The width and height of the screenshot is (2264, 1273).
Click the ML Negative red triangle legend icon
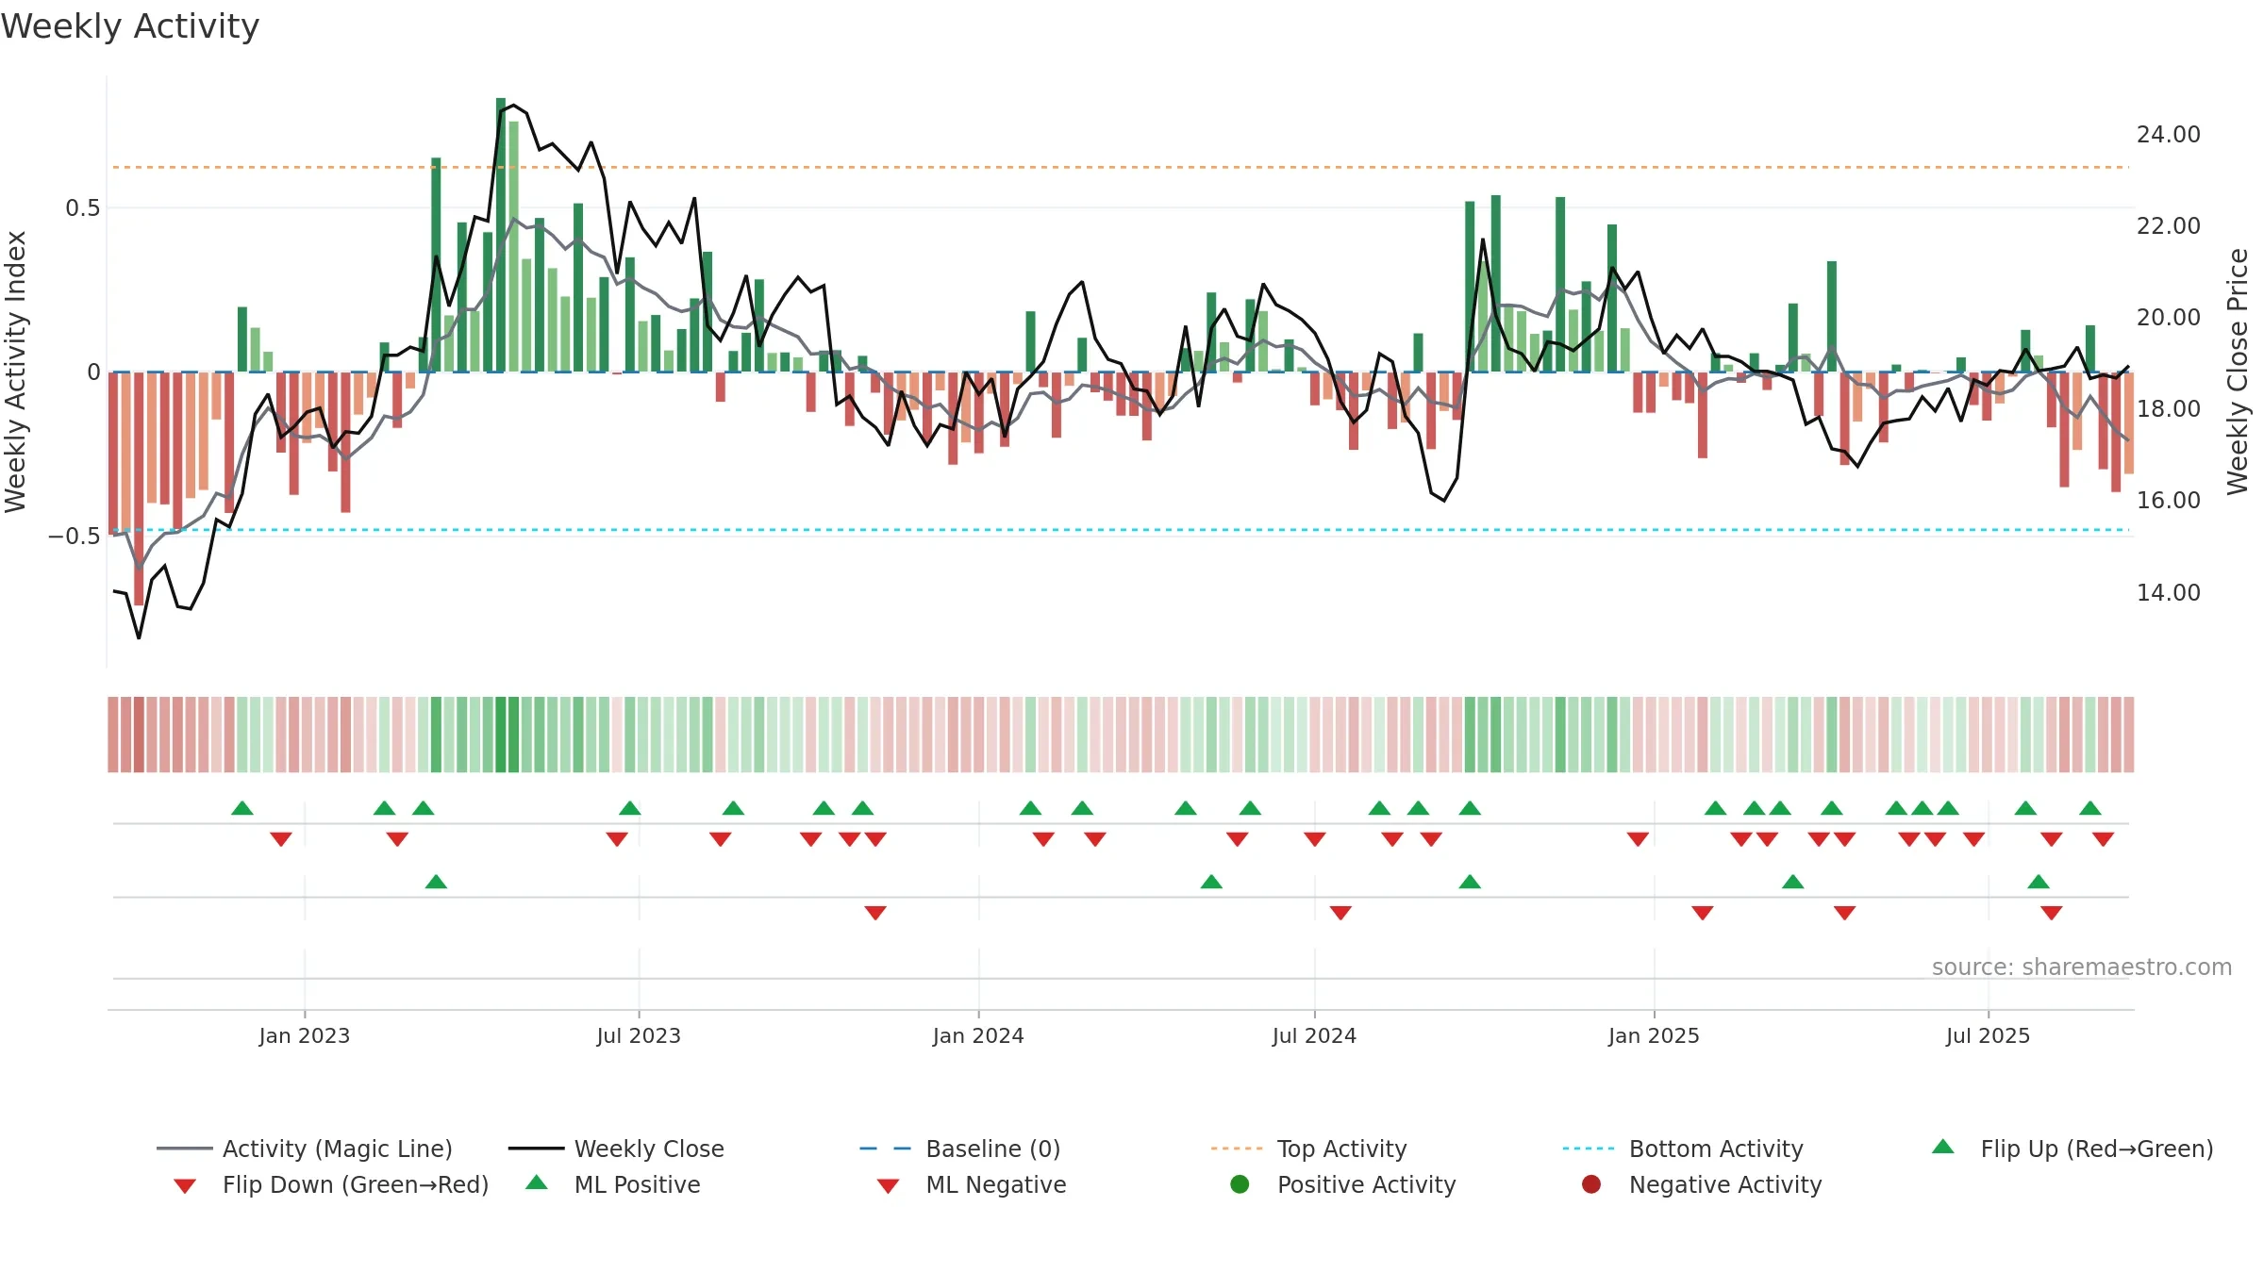(x=888, y=1185)
